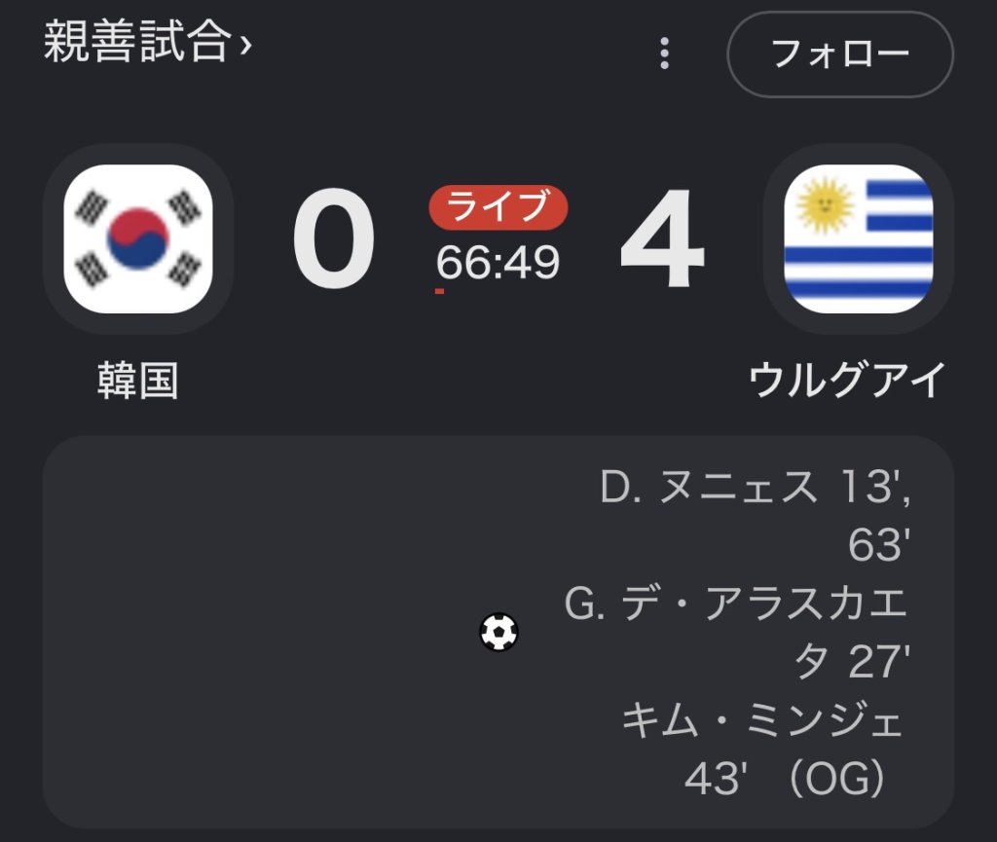The width and height of the screenshot is (997, 842).
Task: Click the タ 27' goal line
Action: pyautogui.click(x=852, y=662)
